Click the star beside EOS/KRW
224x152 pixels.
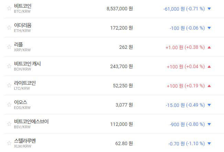(x=9, y=105)
